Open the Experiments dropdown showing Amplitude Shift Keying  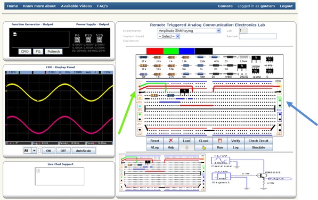(x=189, y=31)
